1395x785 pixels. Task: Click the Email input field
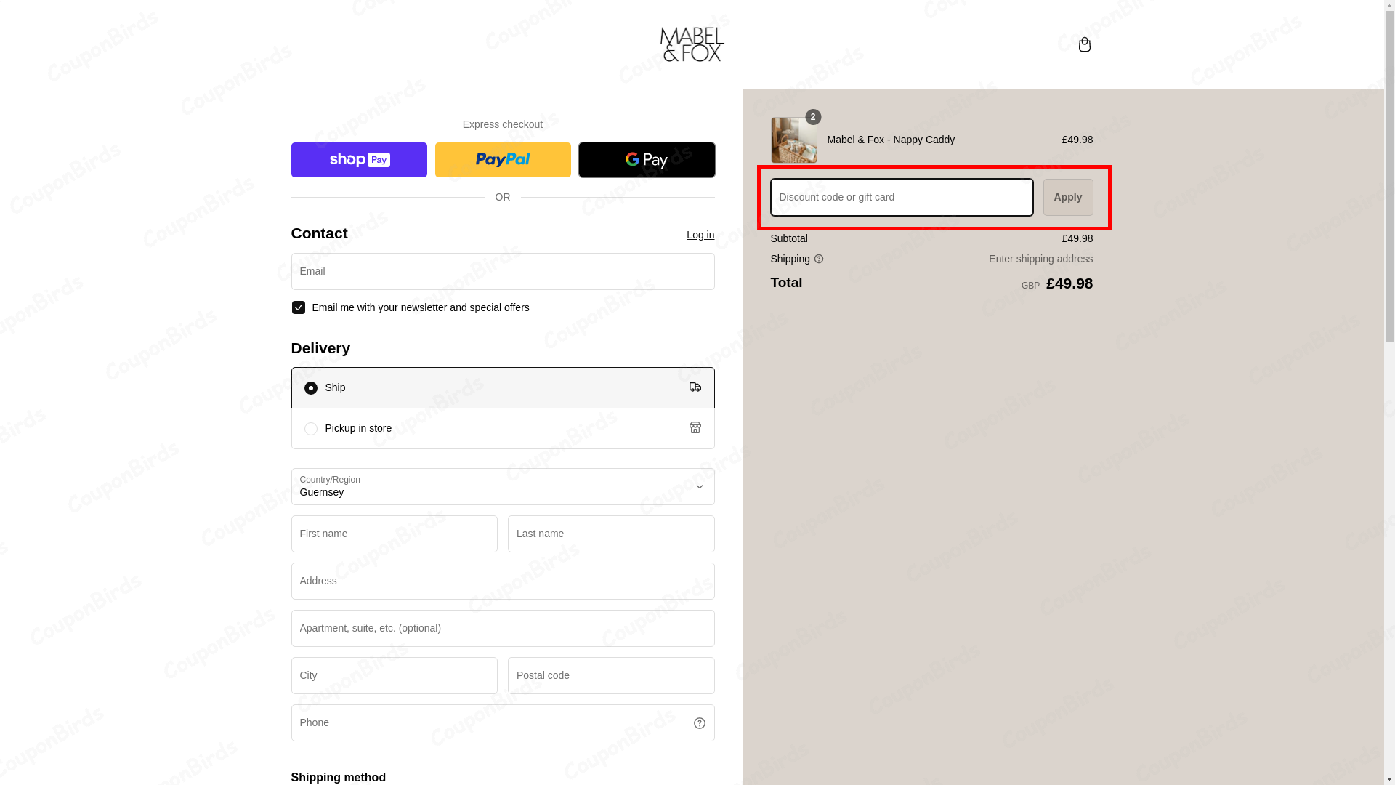tap(503, 272)
